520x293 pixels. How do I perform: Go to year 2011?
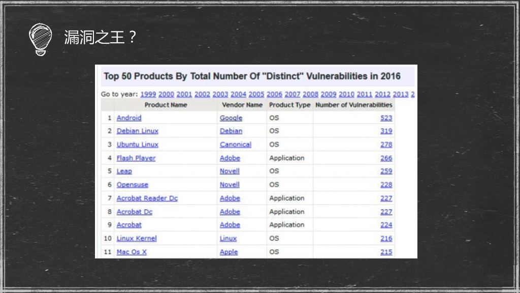(365, 94)
